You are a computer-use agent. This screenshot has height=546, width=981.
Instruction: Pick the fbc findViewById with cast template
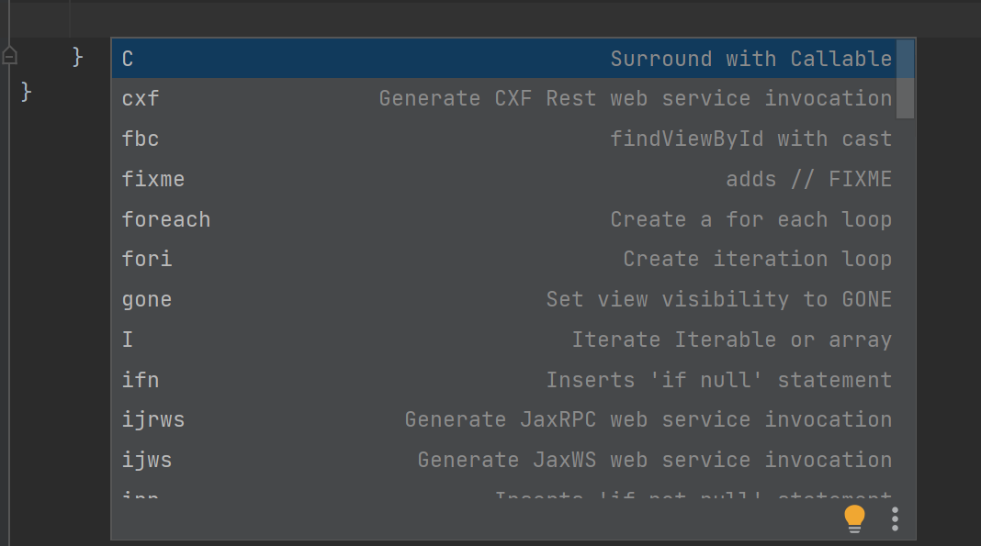tap(505, 139)
